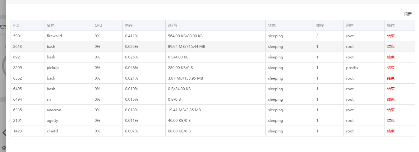The height and width of the screenshot is (152, 419).
Task: Click the 内存 column header
Action: pos(129,25)
